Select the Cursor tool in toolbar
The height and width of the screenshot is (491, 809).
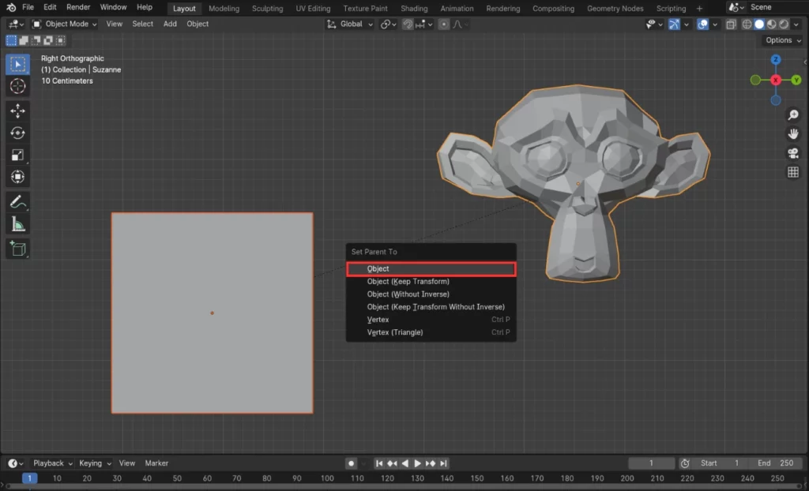point(17,86)
